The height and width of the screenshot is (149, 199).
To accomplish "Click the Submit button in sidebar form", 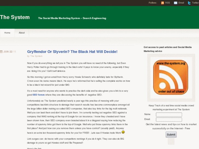I will coord(171,135).
